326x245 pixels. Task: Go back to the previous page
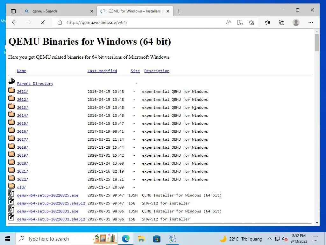point(15,22)
